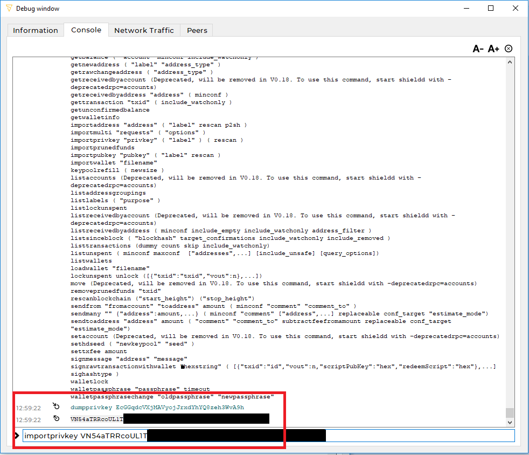Open the Network Traffic tab
This screenshot has width=529, height=455.
(x=144, y=30)
